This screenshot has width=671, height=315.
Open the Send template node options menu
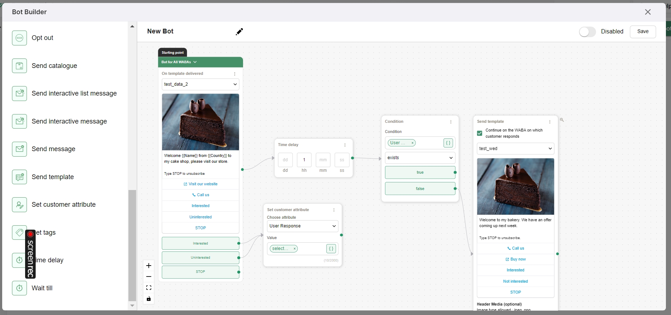(549, 122)
